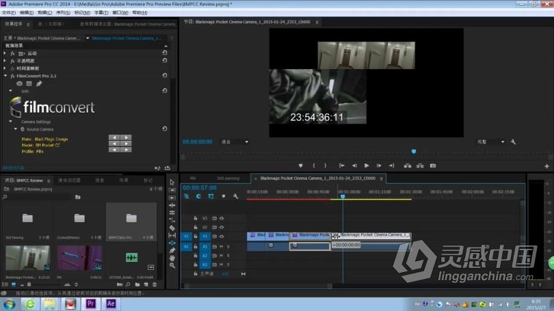
Task: Expand the 时间重映射 effect
Action: click(x=5, y=68)
